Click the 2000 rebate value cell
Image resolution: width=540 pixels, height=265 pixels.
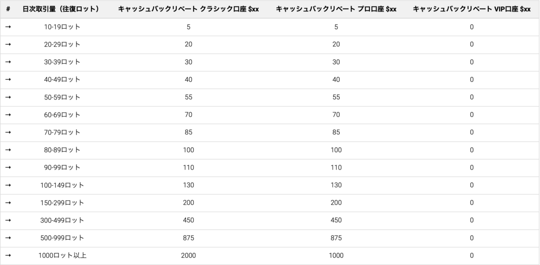pyautogui.click(x=188, y=255)
